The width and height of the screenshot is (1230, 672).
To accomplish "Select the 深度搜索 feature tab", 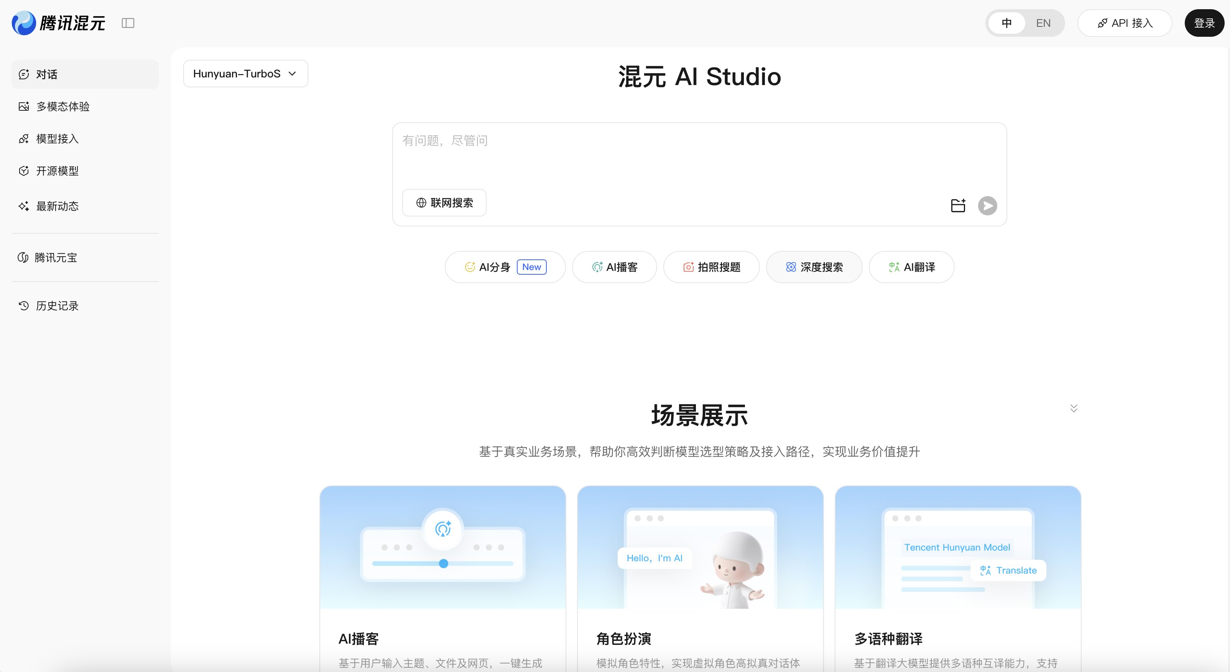I will (x=814, y=267).
